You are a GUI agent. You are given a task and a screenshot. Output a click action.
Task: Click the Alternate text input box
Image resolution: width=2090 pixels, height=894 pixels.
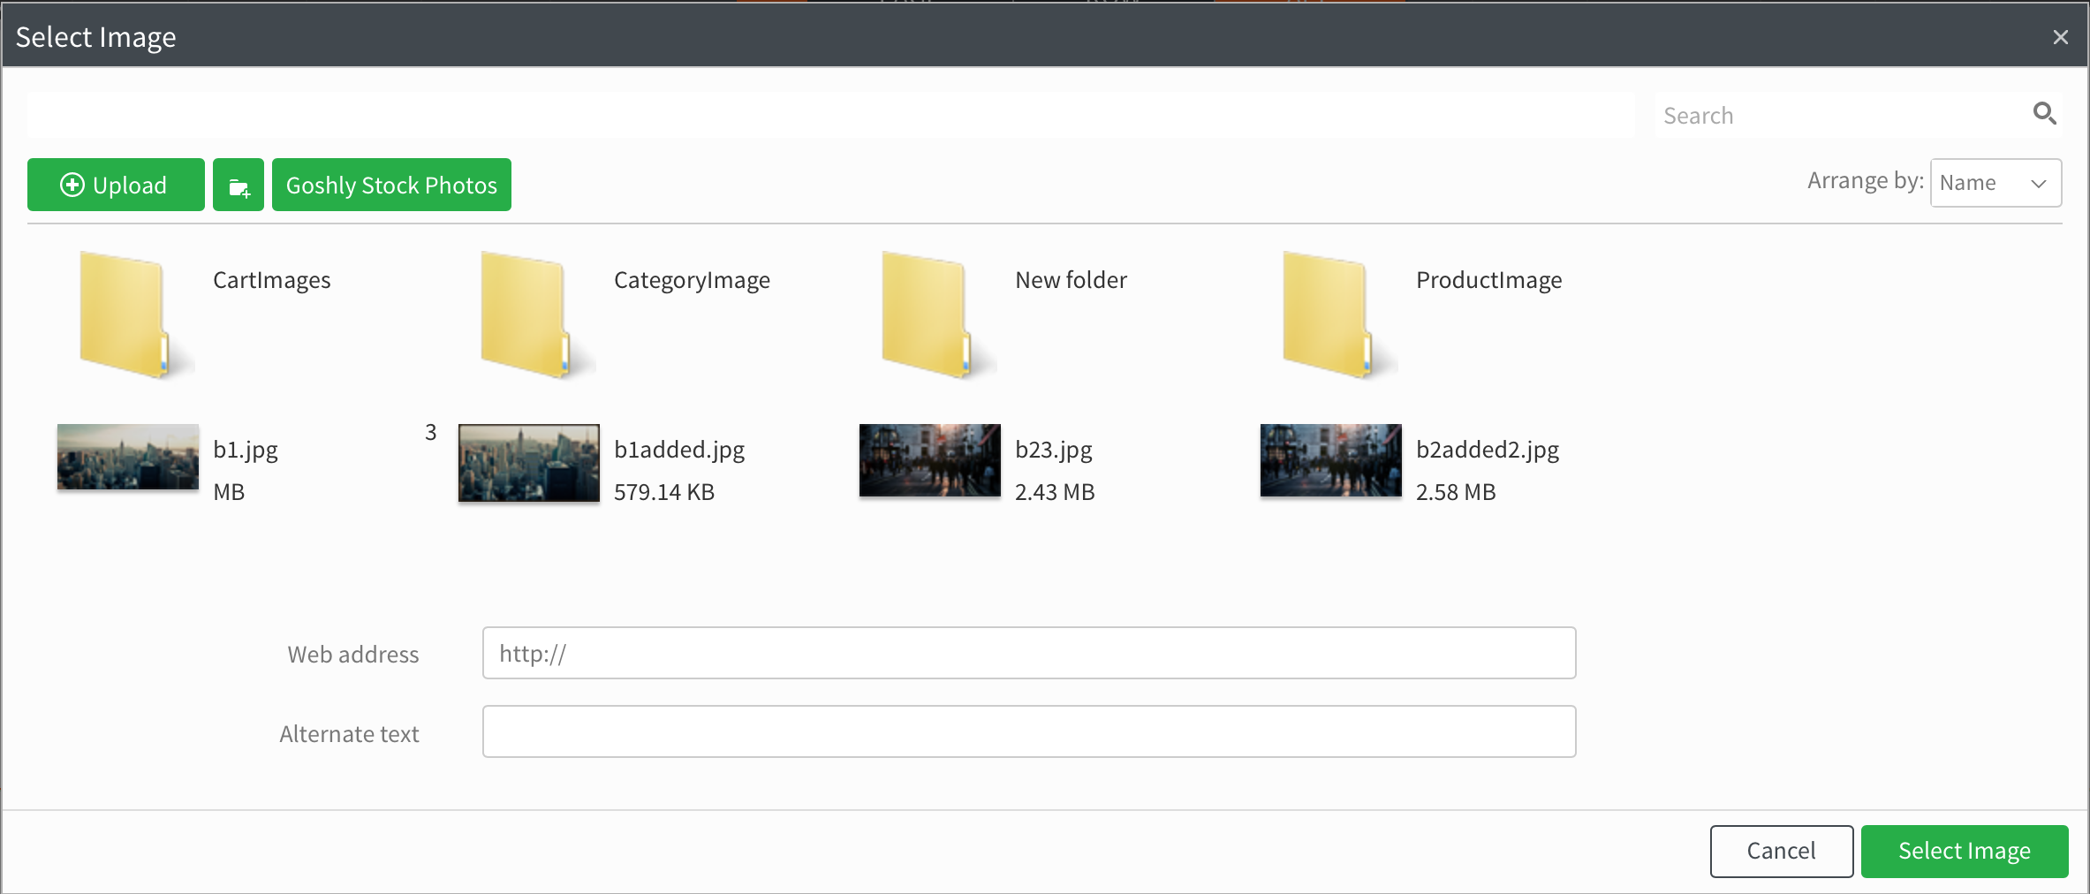(x=1028, y=732)
